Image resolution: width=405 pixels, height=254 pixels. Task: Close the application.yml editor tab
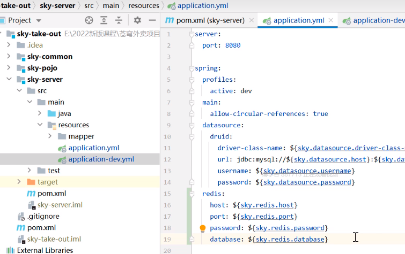pyautogui.click(x=332, y=21)
